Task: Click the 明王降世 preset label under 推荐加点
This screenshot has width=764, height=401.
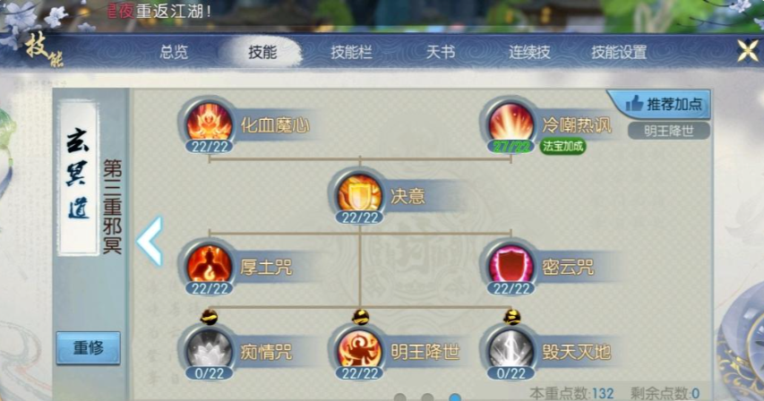Action: (x=668, y=131)
